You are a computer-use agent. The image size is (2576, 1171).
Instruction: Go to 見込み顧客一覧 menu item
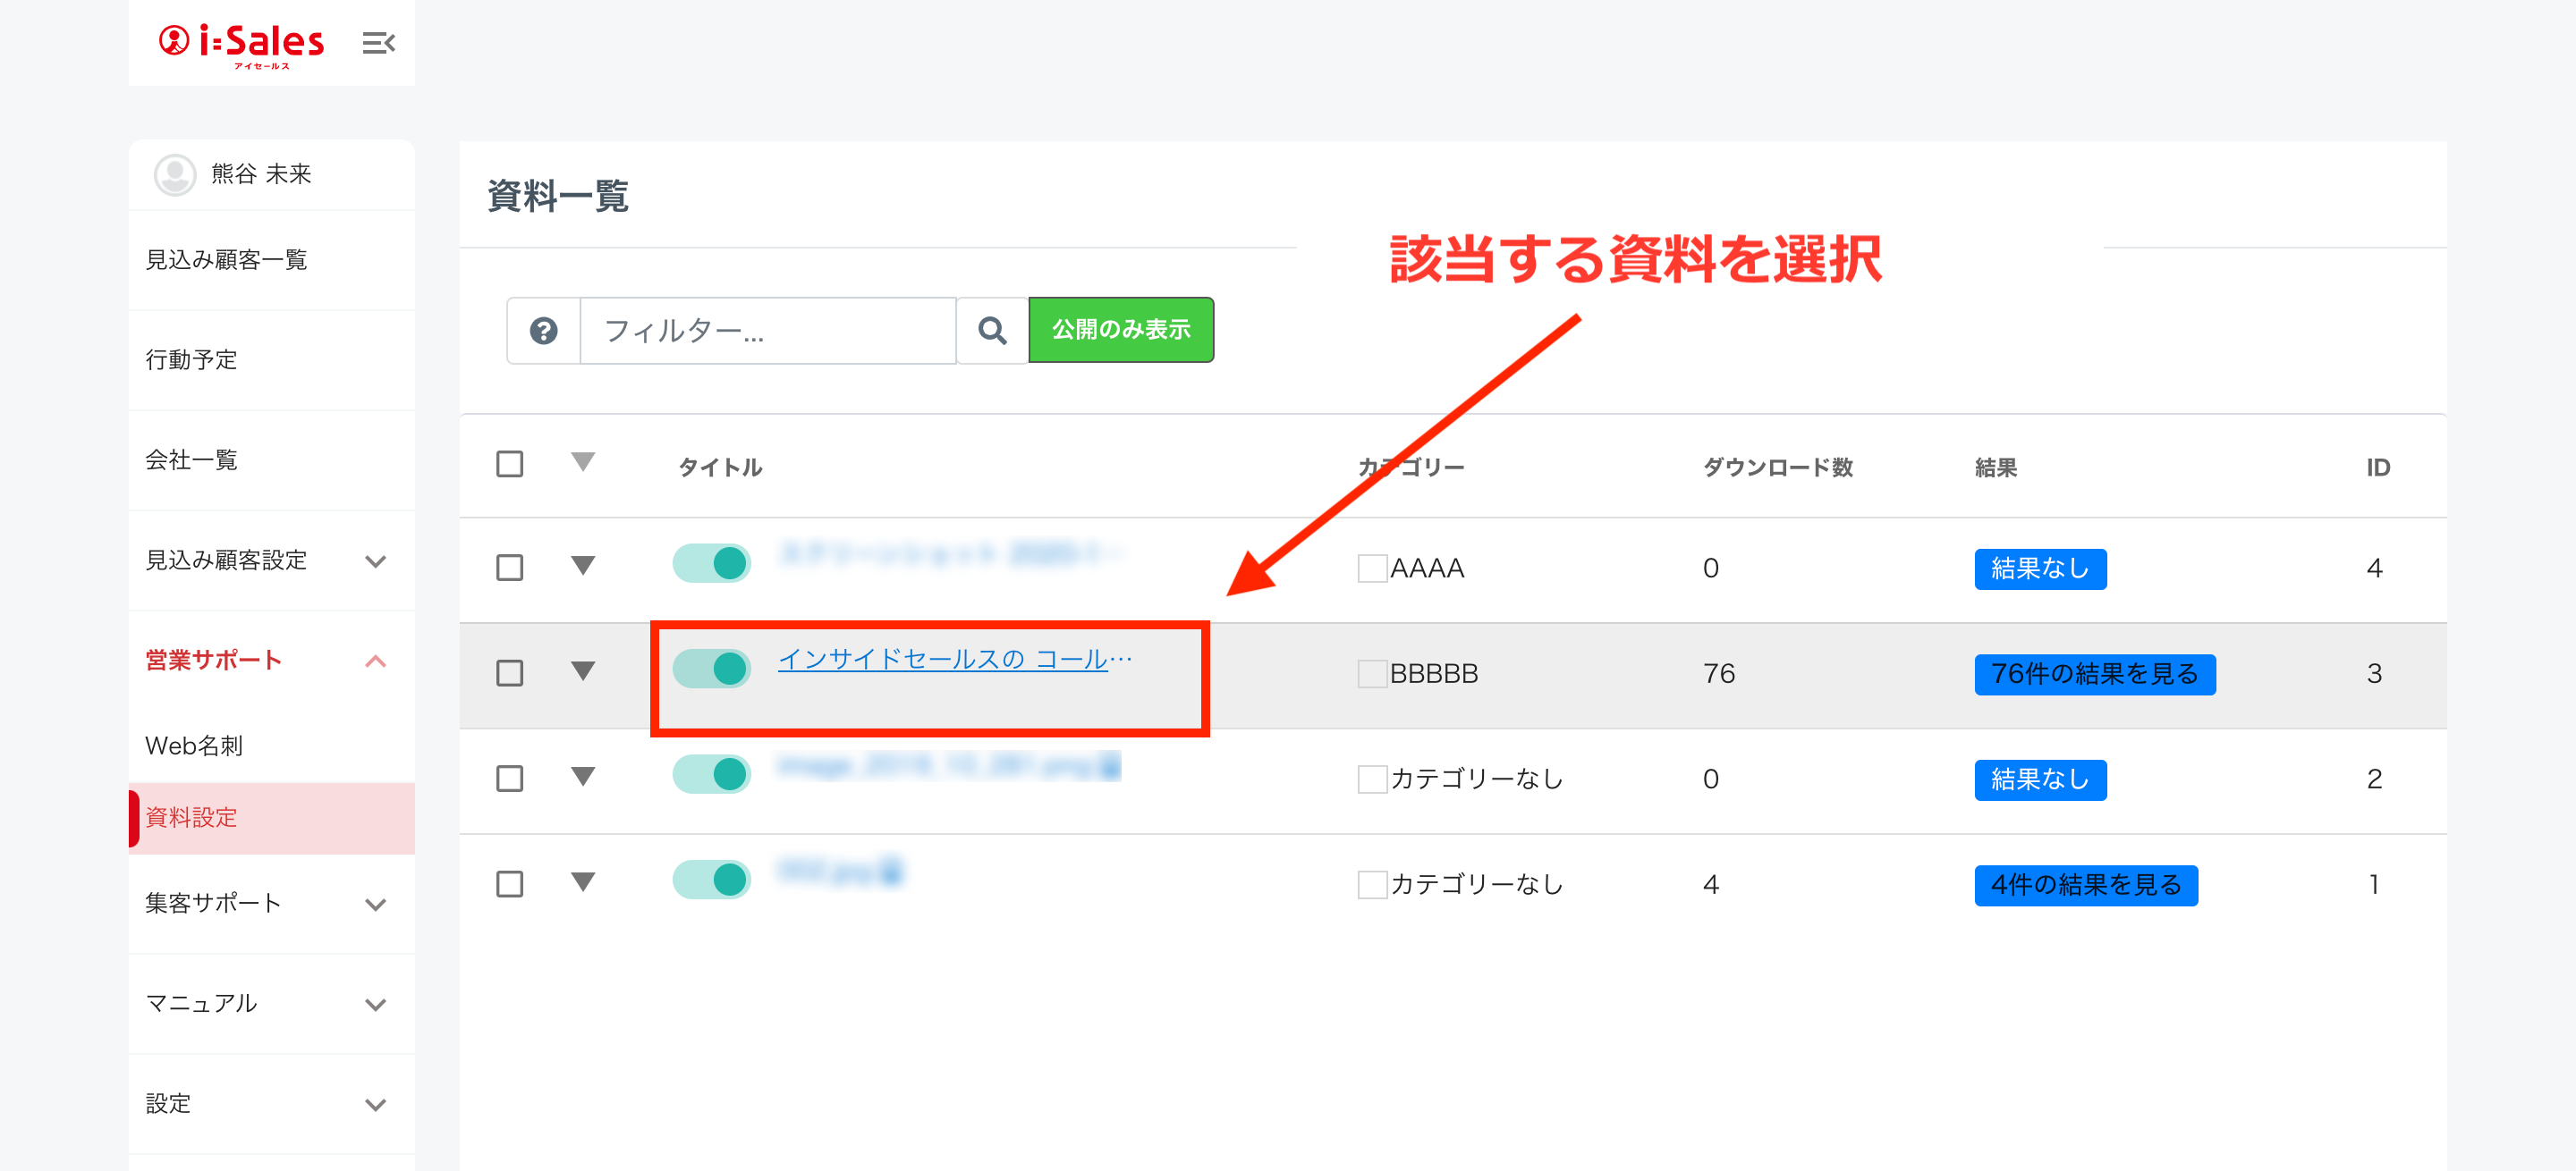226,261
